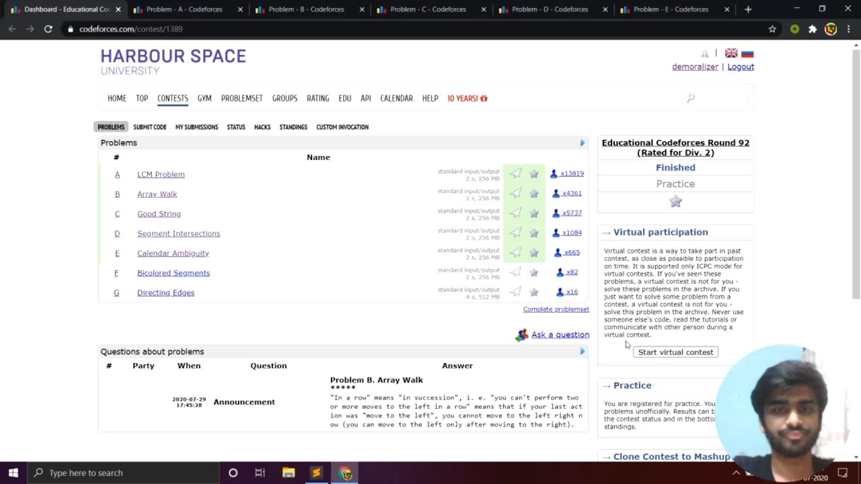Viewport: 861px width, 484px height.
Task: Open the Directing Edges problem
Action: (165, 292)
